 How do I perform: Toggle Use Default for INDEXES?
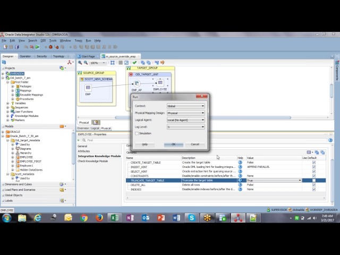(x=314, y=189)
